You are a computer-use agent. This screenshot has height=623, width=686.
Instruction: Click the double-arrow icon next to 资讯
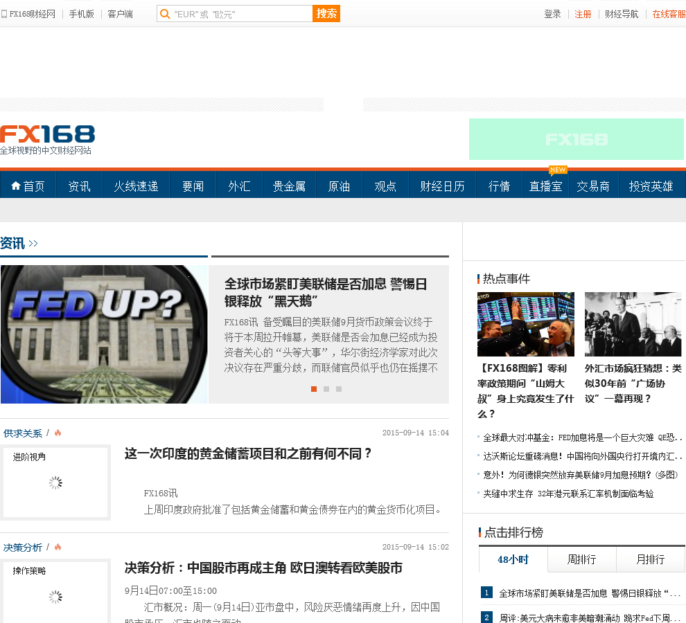33,243
